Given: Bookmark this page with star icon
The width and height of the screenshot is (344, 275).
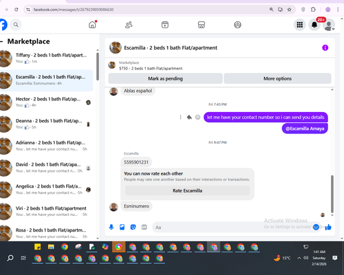Looking at the screenshot, I should point(289,10).
